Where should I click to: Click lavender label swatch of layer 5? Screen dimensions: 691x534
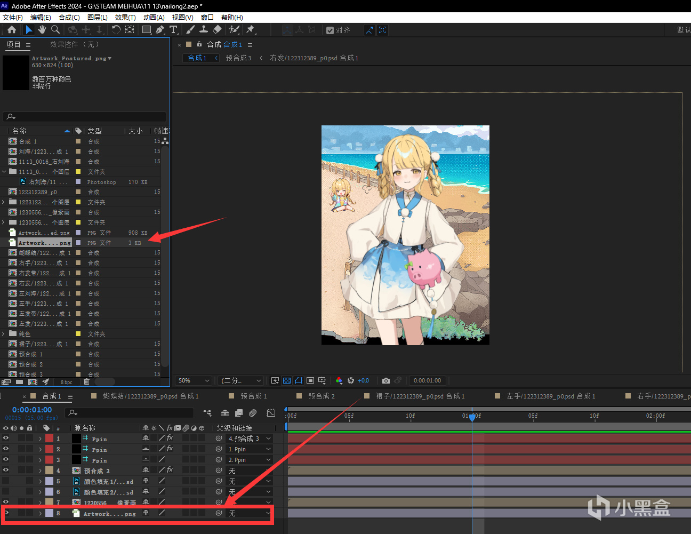coord(49,481)
